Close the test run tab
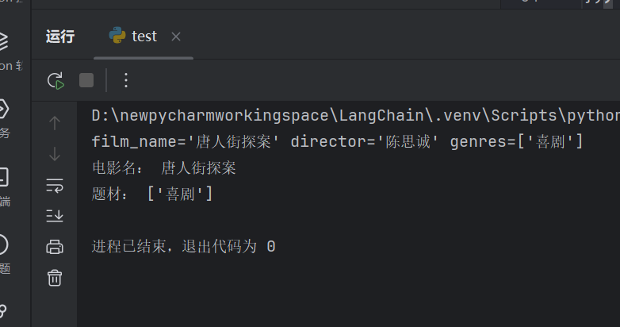The image size is (620, 327). click(176, 37)
